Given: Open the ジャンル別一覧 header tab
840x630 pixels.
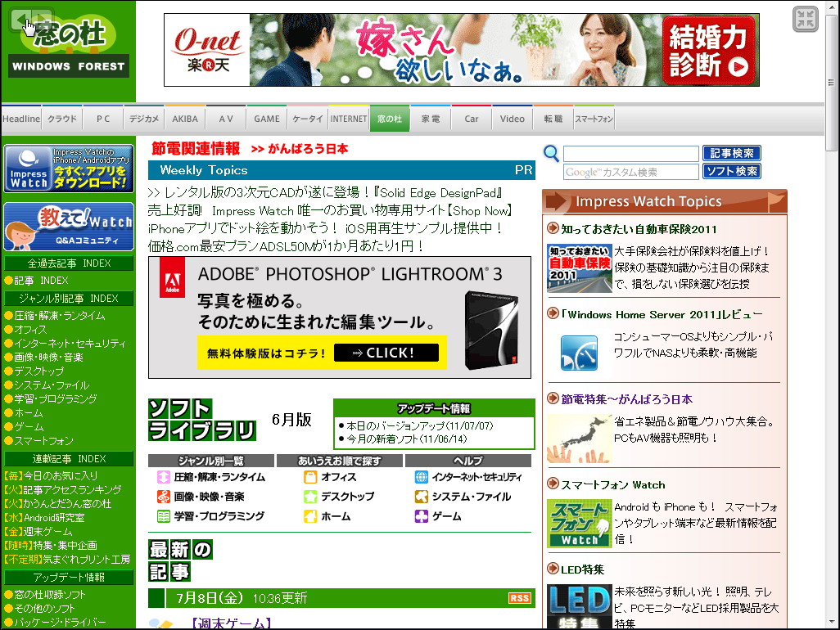Looking at the screenshot, I should click(x=211, y=461).
